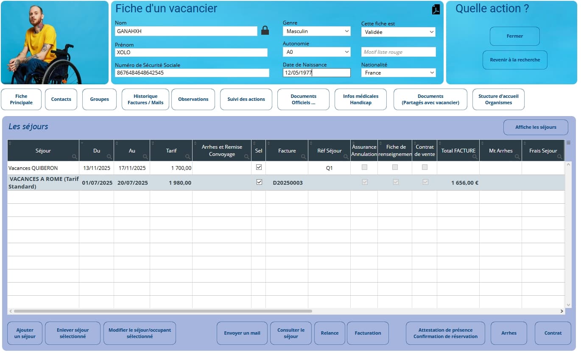Open the Nationalité dropdown
581x355 pixels.
(399, 73)
